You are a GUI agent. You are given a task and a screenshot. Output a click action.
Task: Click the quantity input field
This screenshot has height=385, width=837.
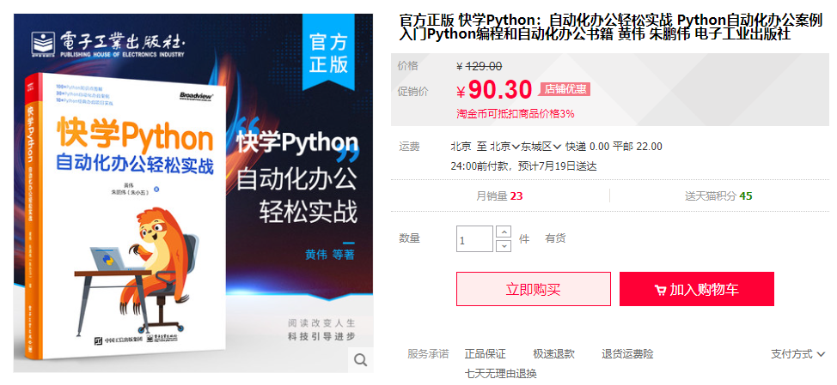coord(474,238)
